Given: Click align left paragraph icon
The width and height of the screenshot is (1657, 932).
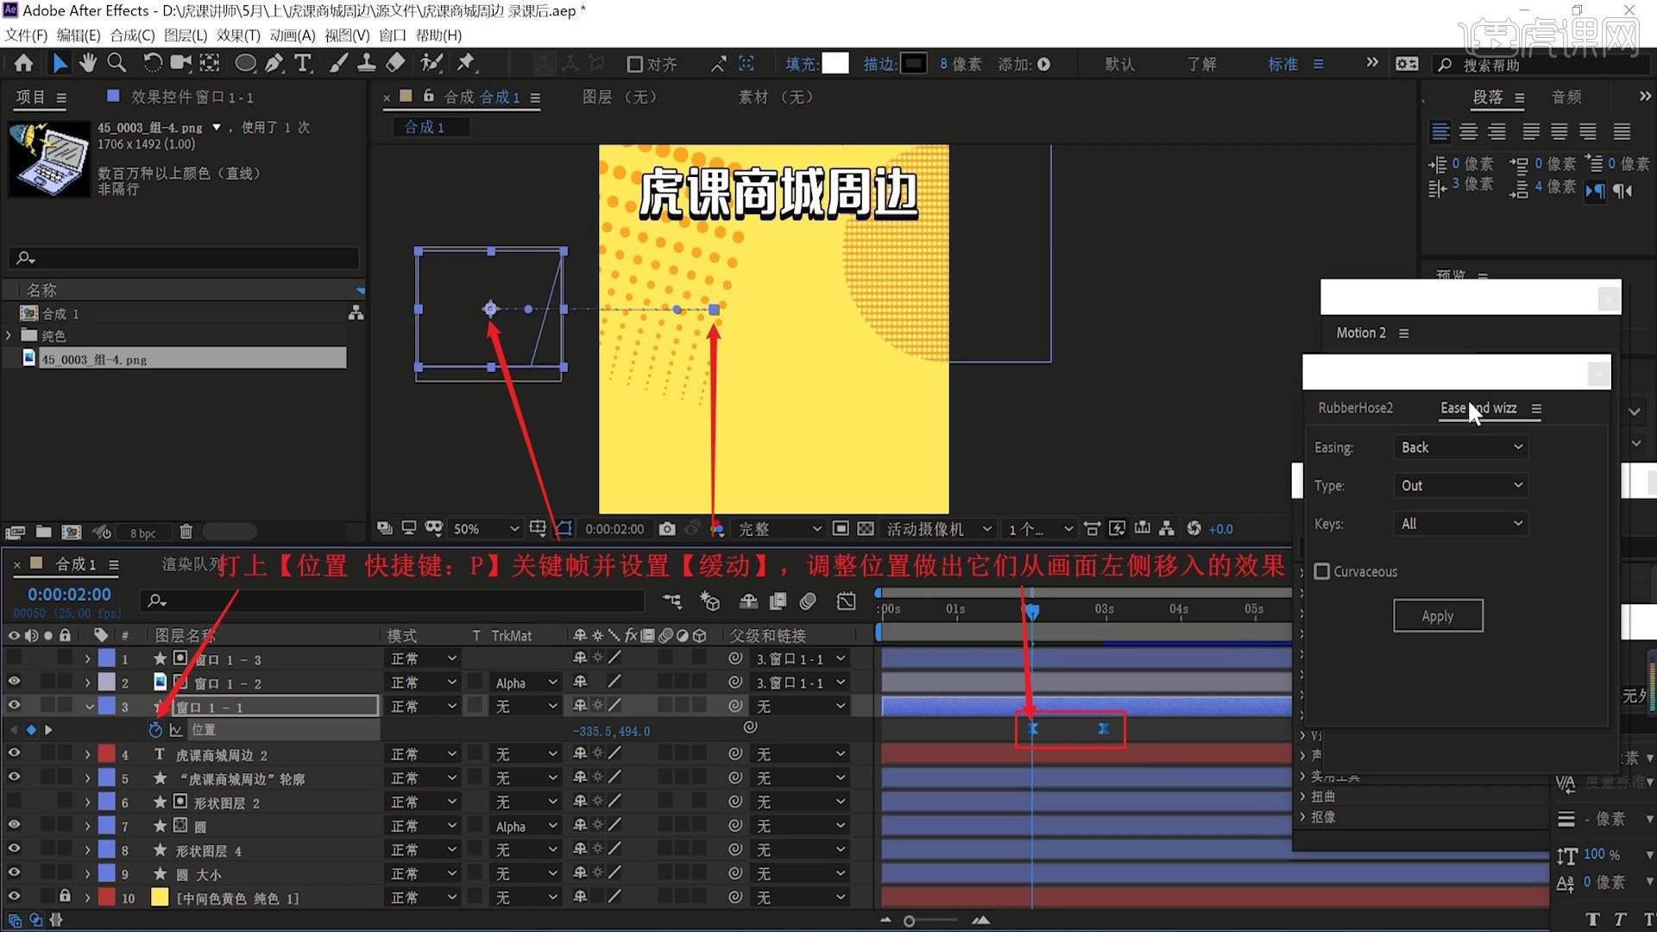Looking at the screenshot, I should 1440,131.
